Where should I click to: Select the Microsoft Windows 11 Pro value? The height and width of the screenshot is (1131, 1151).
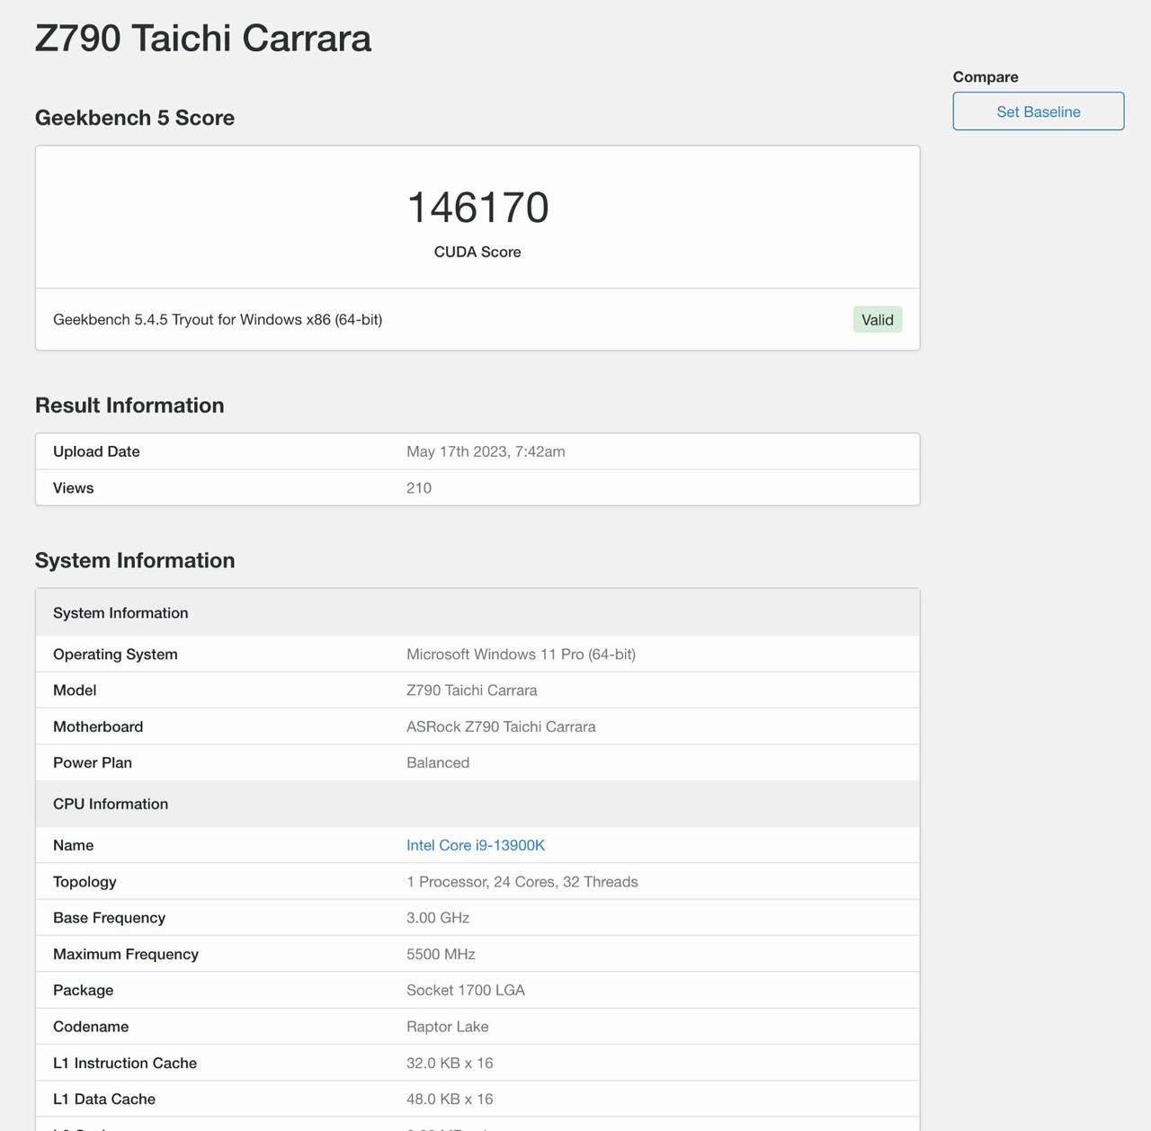pos(521,655)
